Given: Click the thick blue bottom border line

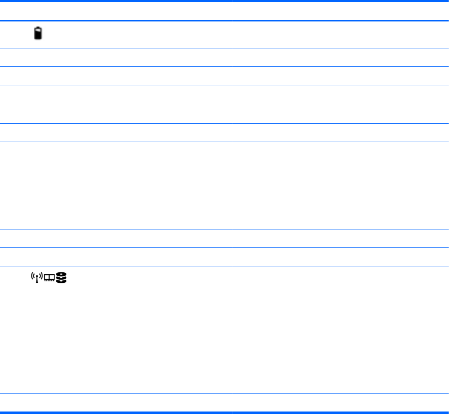Looking at the screenshot, I should pyautogui.click(x=224, y=413).
